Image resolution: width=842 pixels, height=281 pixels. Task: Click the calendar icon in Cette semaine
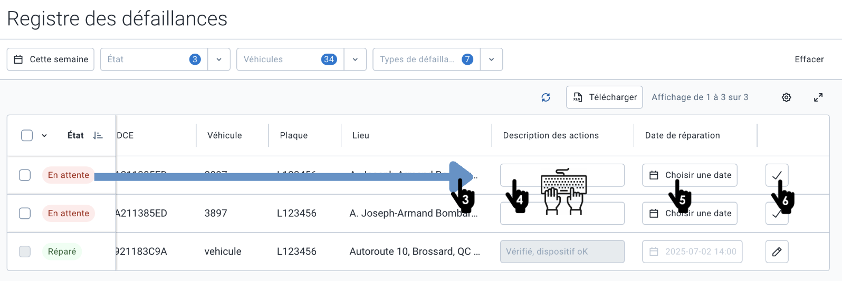[x=18, y=59]
